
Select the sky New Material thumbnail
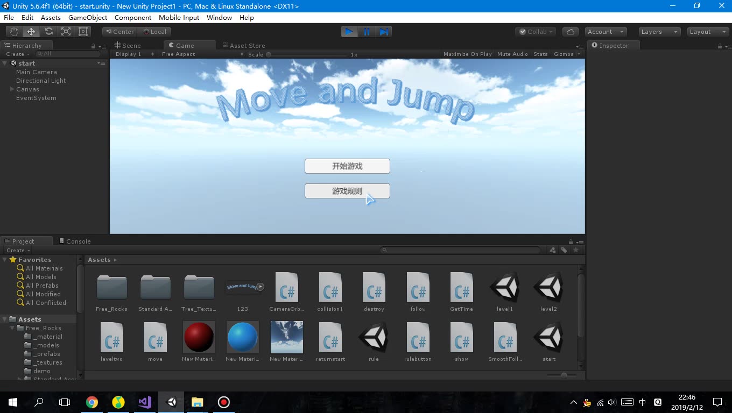(x=286, y=341)
